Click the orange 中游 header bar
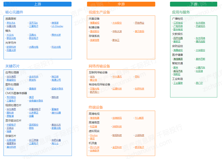Viewport: 222px width, 159px height. (x=121, y=4)
